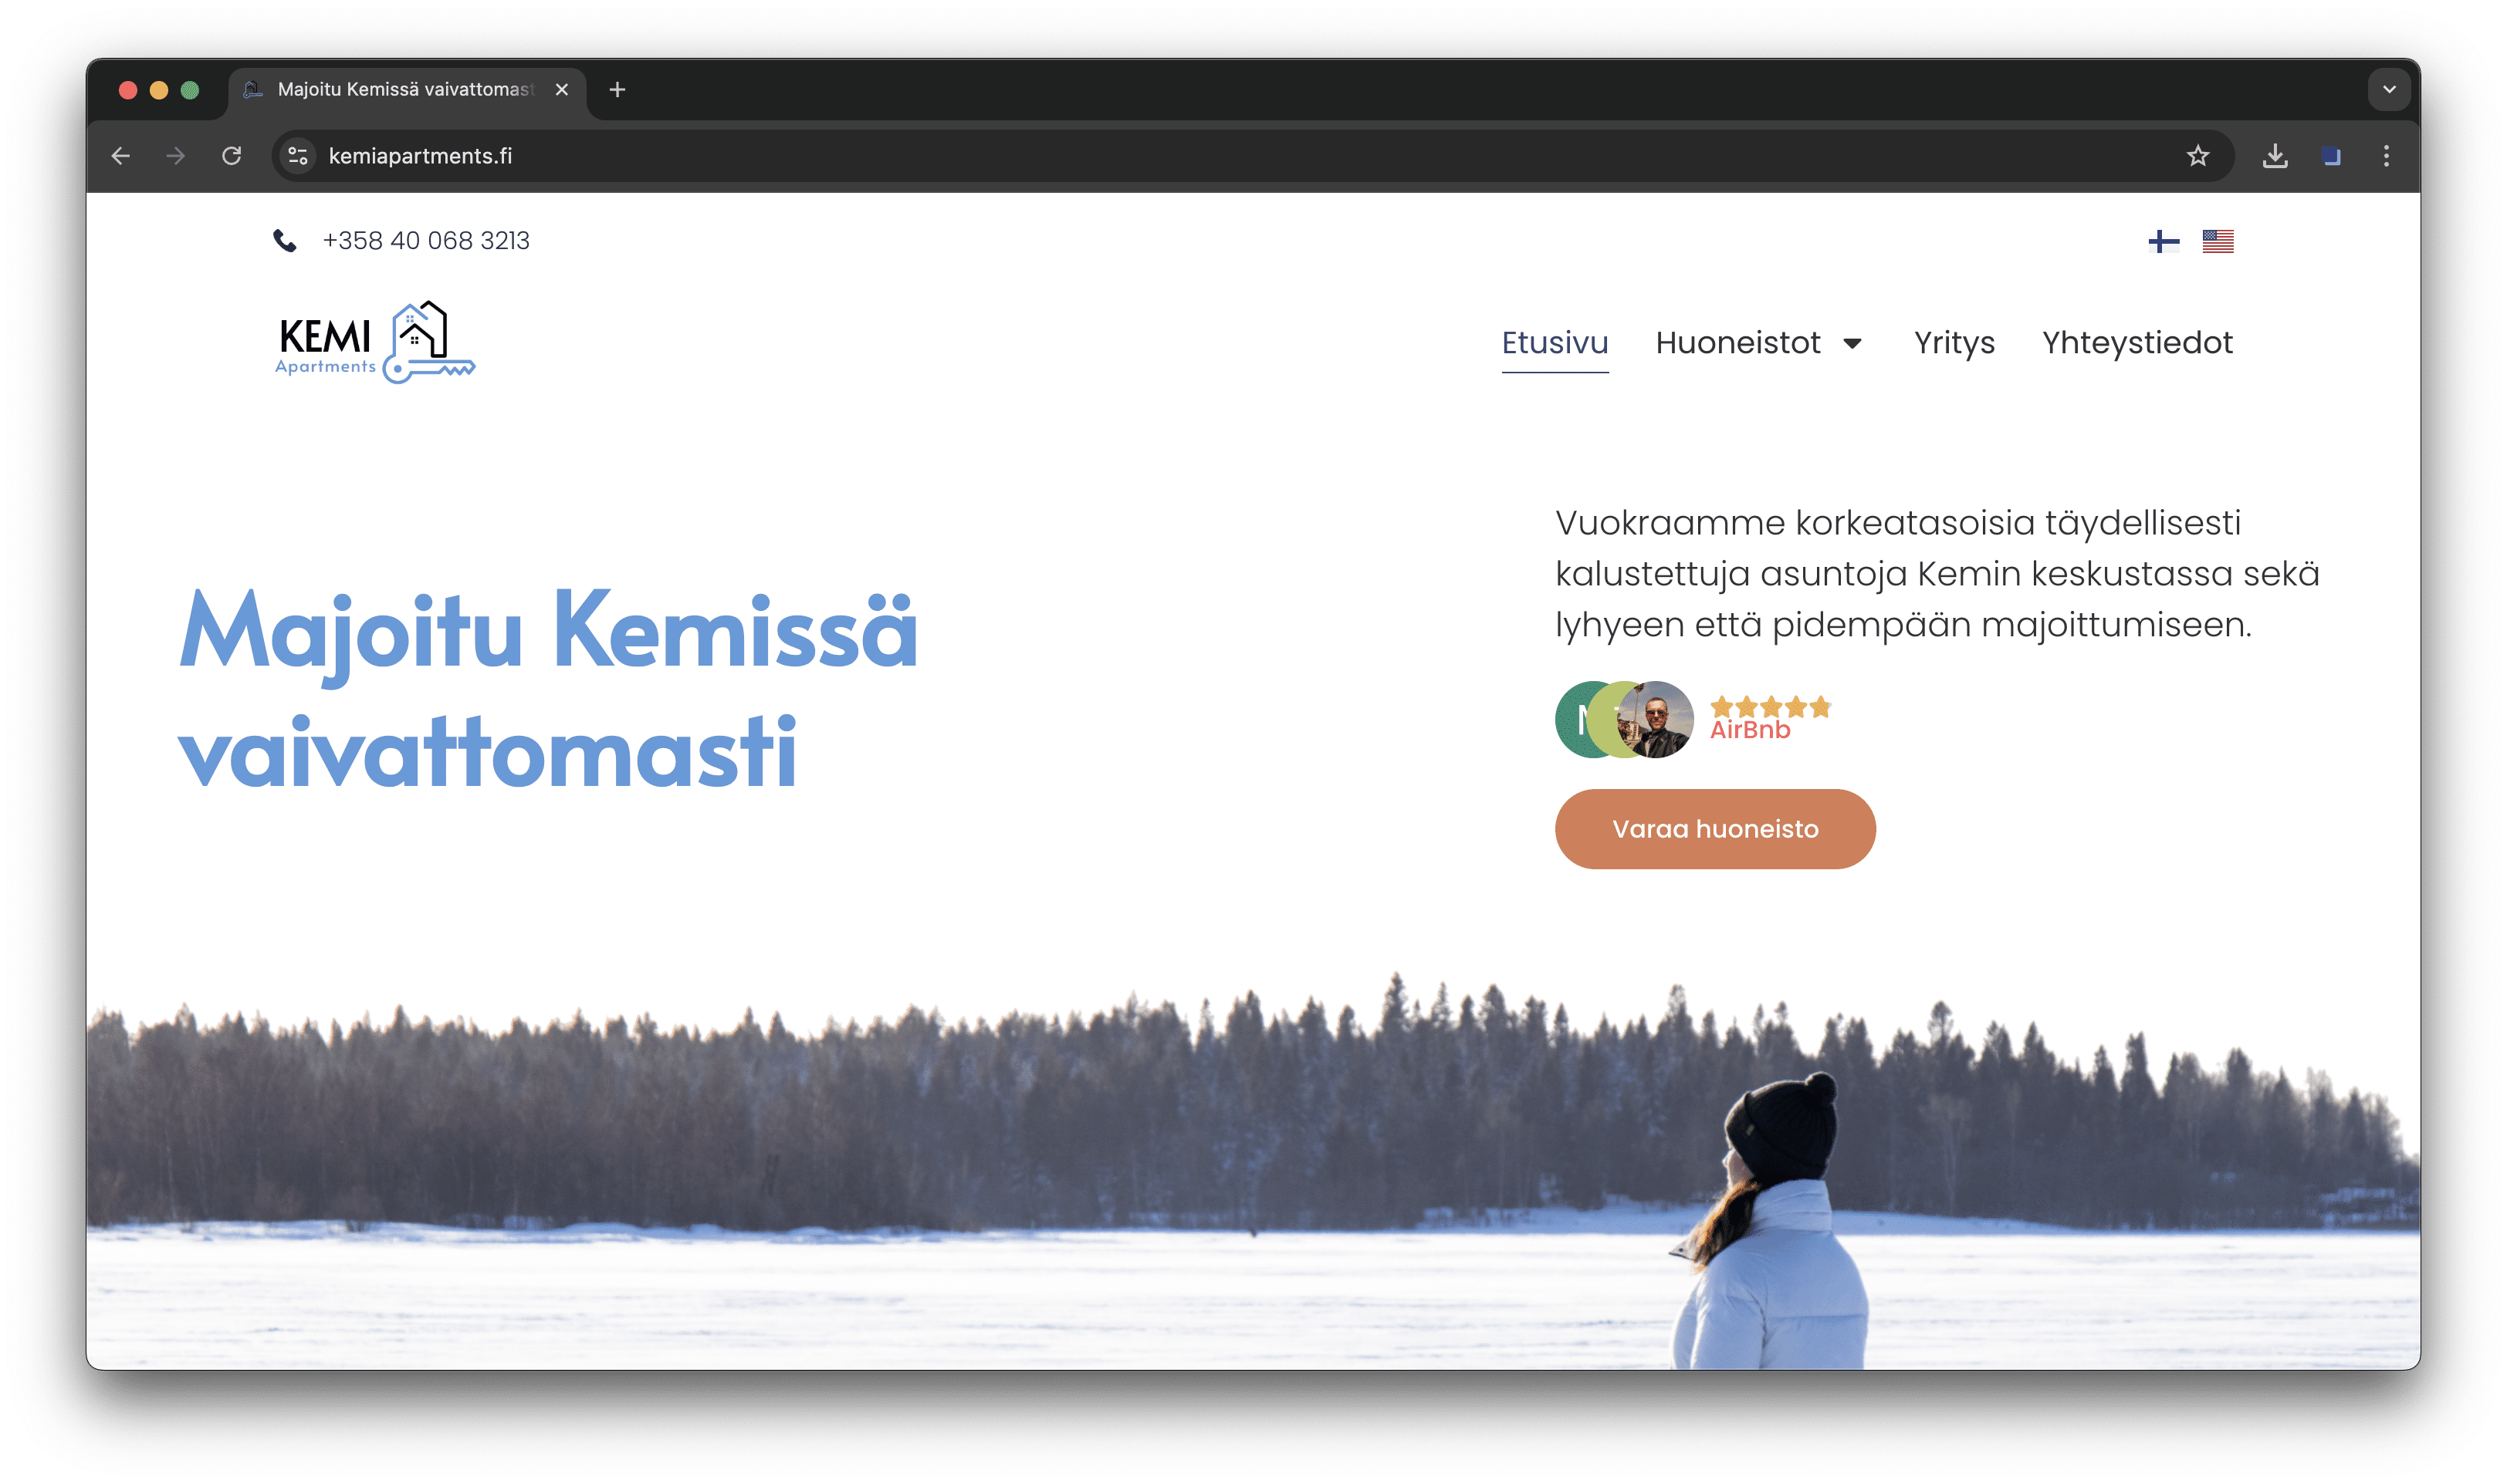
Task: Click the Kemi Apartments logo
Action: (x=375, y=342)
